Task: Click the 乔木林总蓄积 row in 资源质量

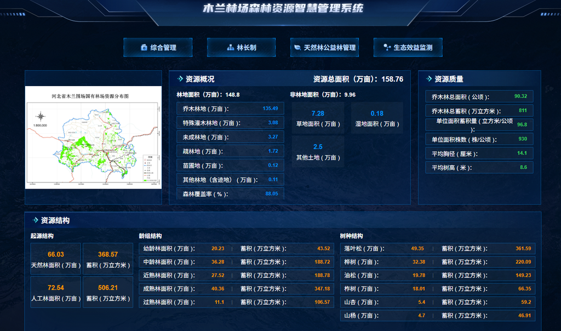Action: pyautogui.click(x=479, y=111)
